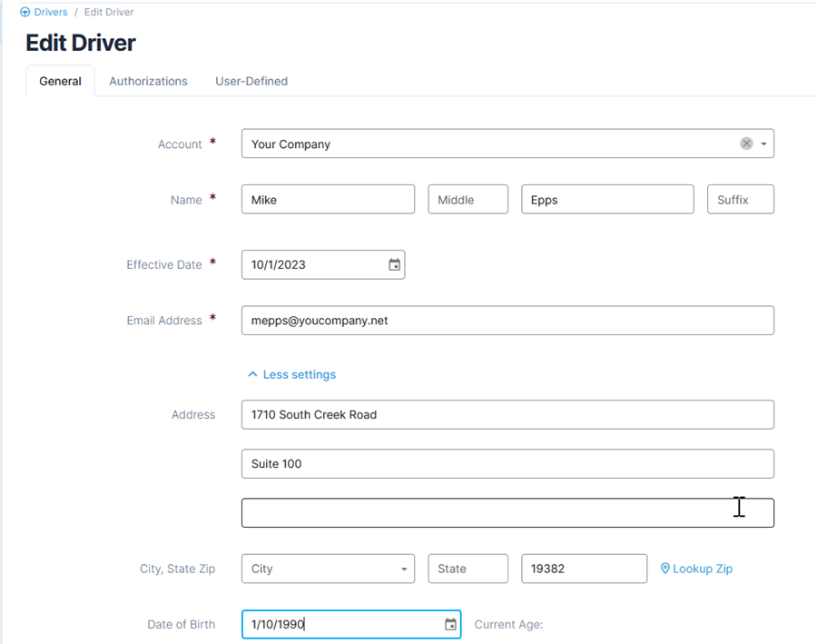Open the Date of Birth calendar picker
The width and height of the screenshot is (817, 644).
click(x=450, y=624)
